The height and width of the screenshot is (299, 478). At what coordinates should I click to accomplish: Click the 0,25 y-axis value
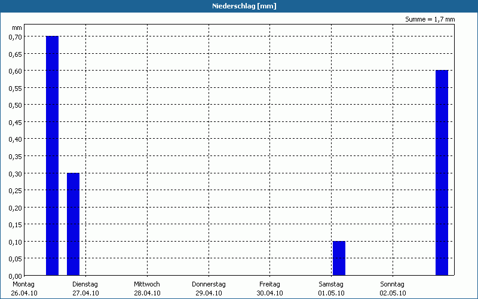[16, 191]
